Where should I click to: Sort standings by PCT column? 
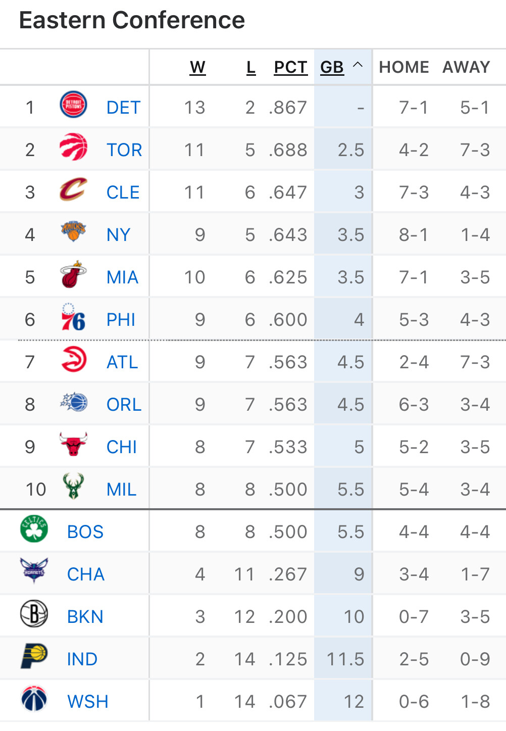click(290, 67)
